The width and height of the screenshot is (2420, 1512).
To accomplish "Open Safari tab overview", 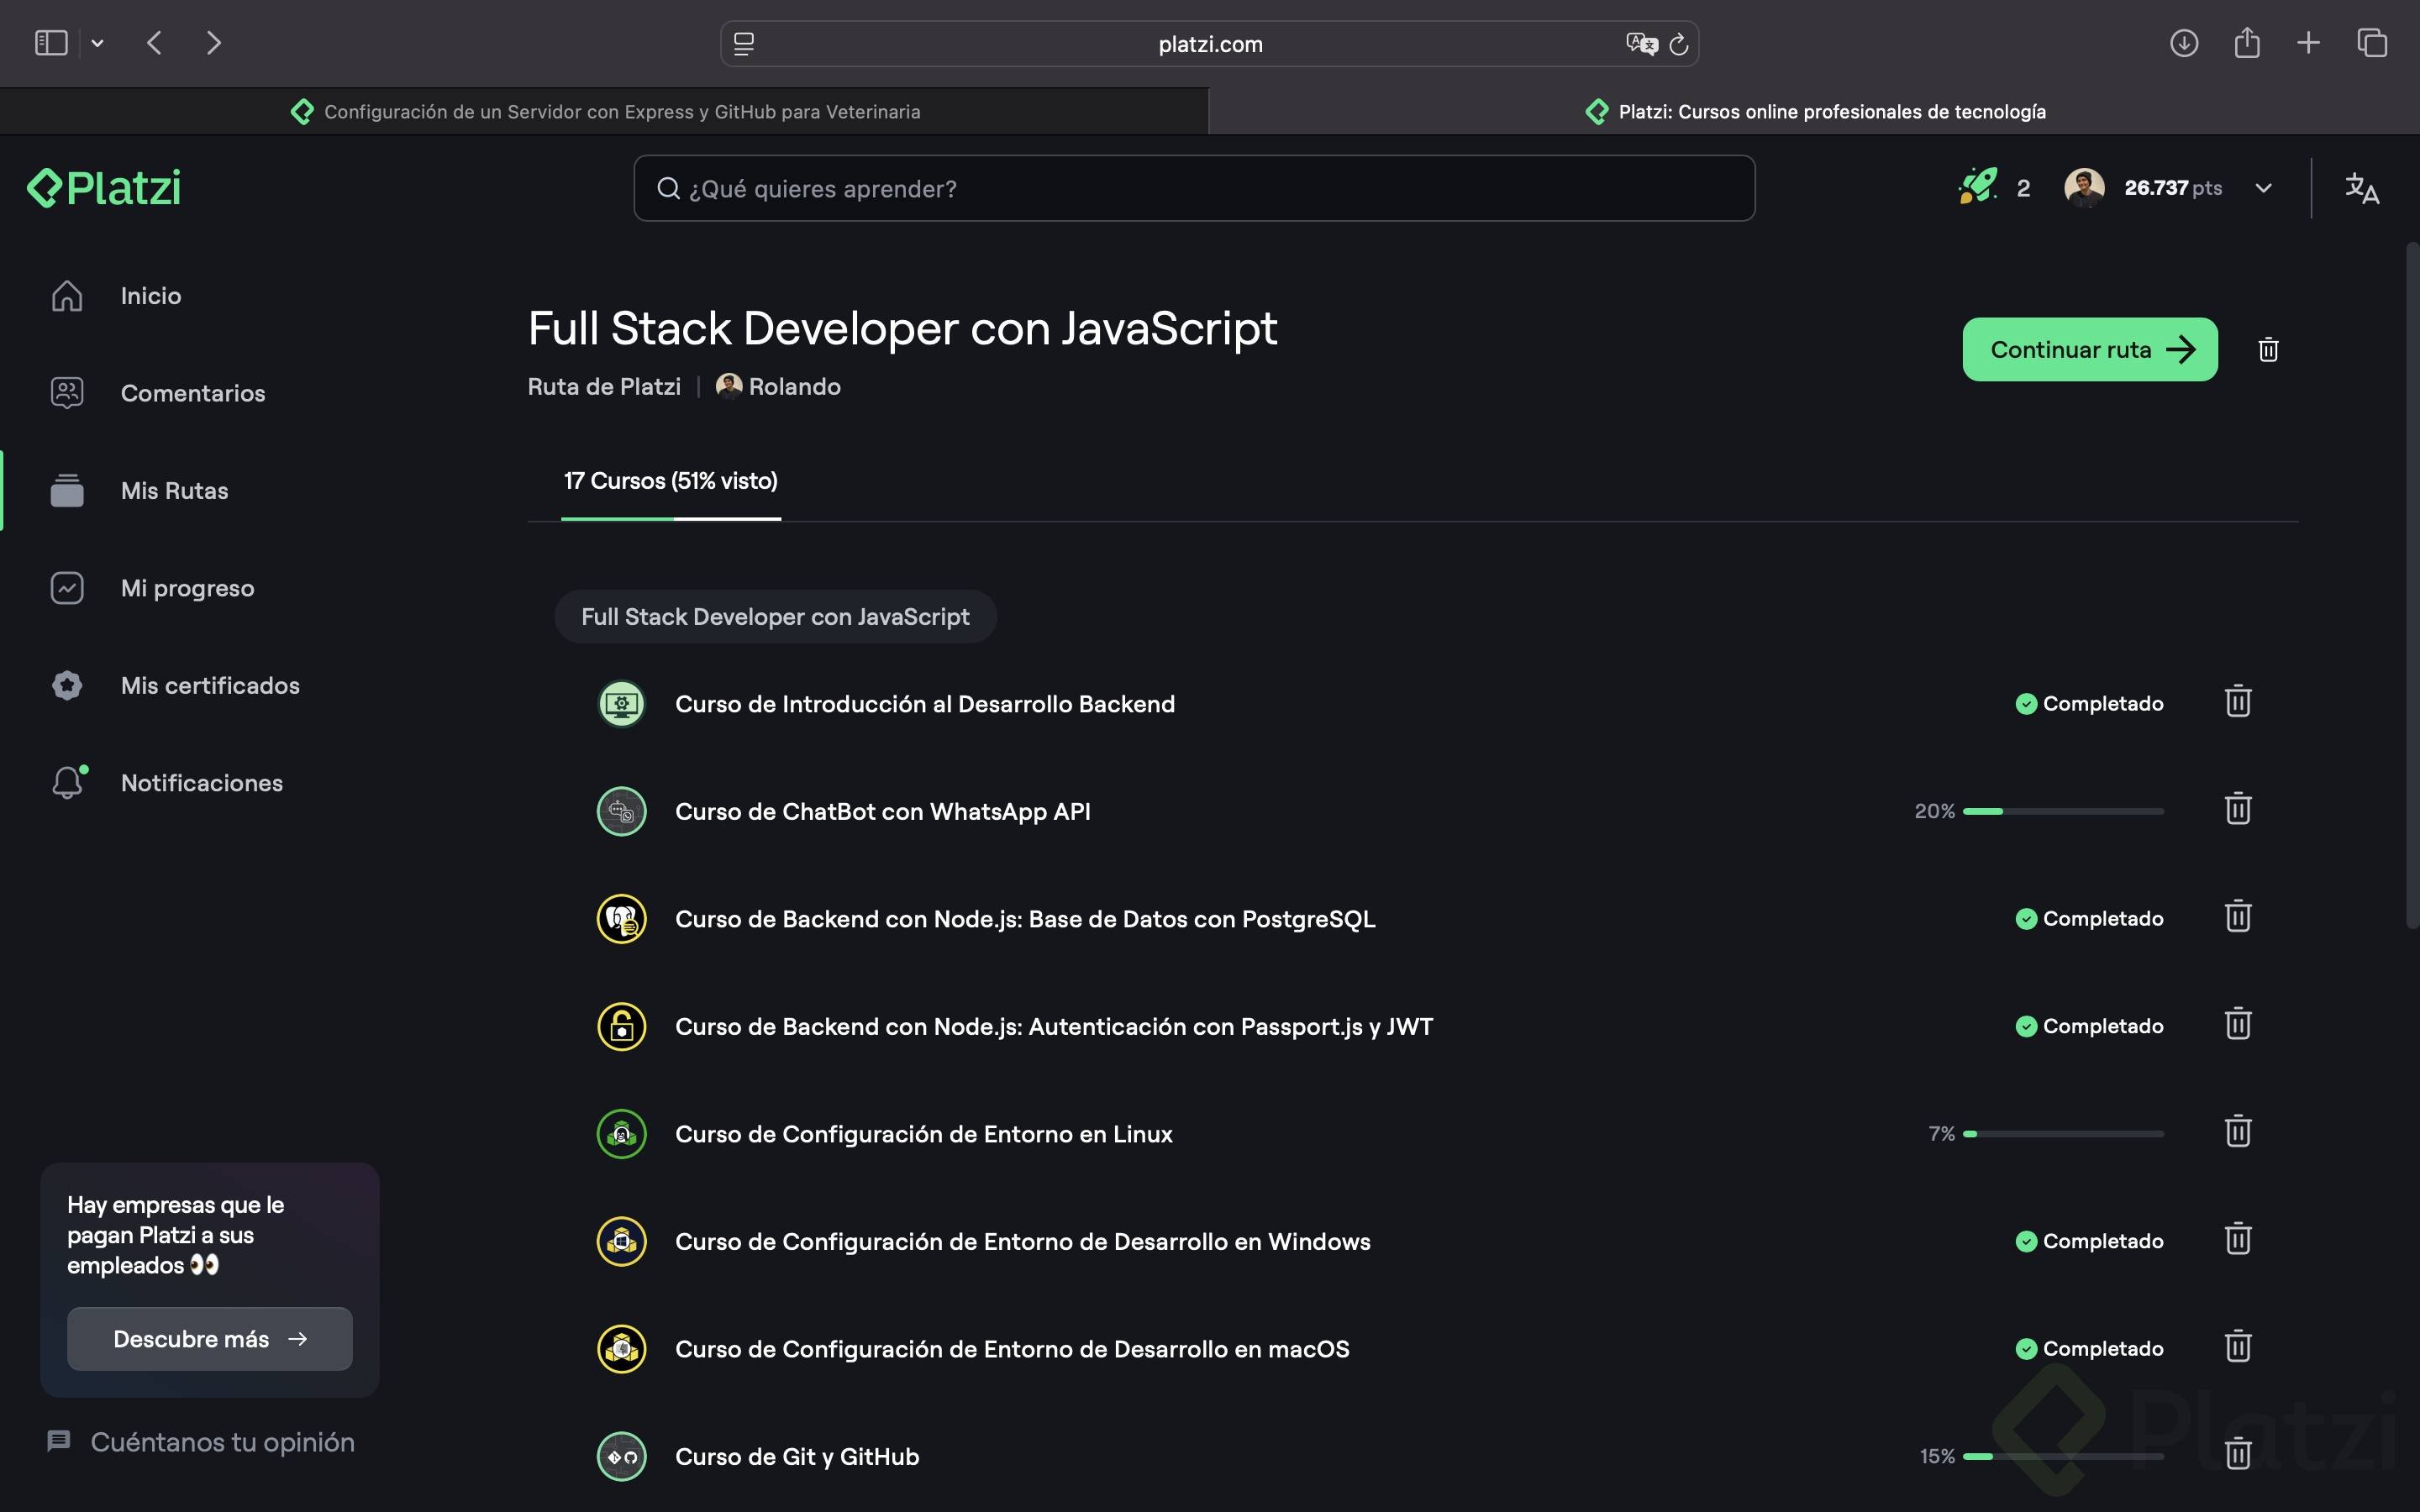I will click(2371, 43).
